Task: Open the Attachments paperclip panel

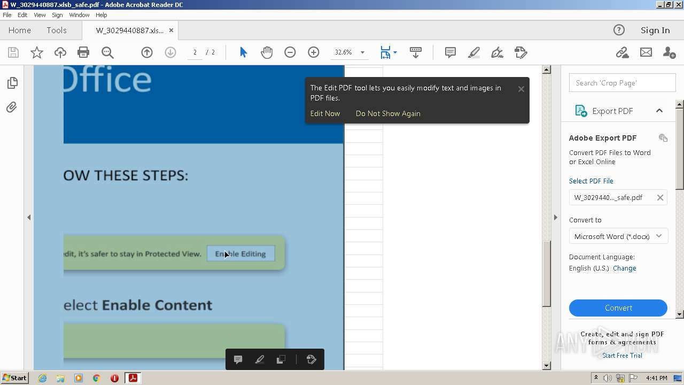Action: 12,107
